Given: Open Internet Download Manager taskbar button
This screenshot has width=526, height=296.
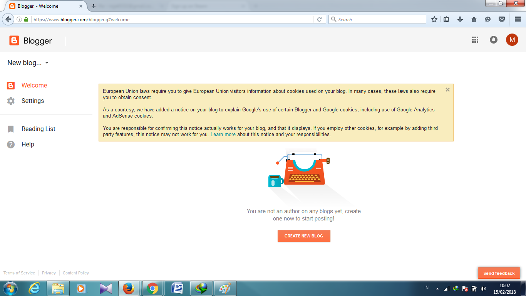Looking at the screenshot, I should 201,288.
